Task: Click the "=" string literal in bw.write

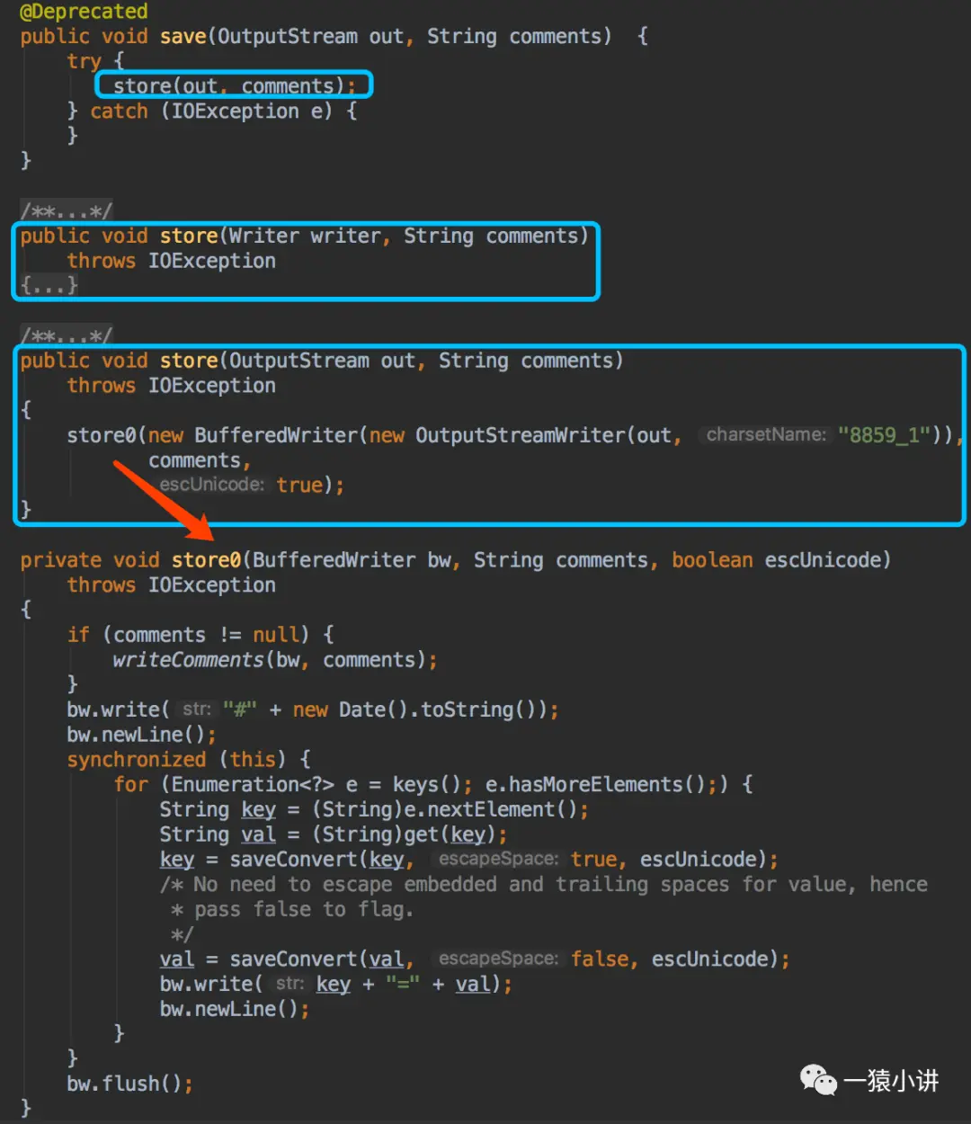Action: click(x=403, y=985)
